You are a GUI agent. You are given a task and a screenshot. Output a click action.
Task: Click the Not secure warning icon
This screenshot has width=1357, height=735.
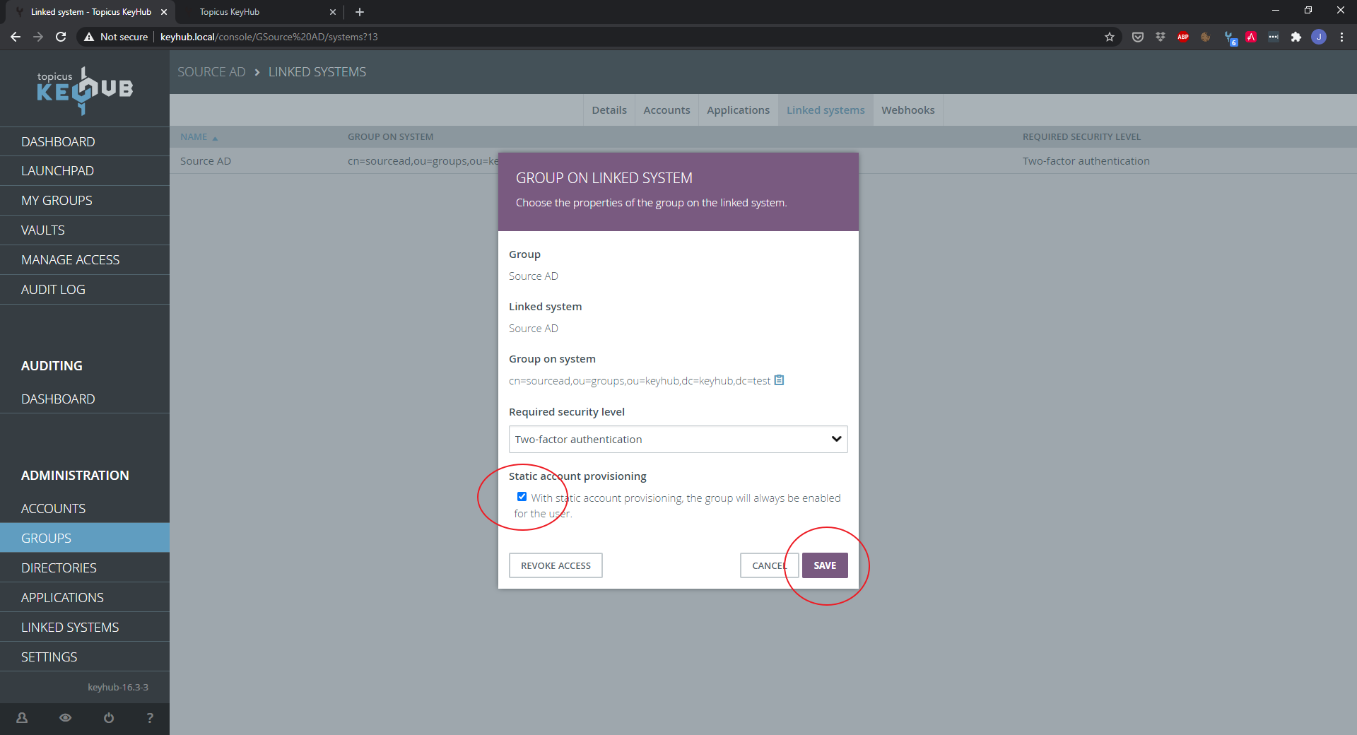tap(89, 37)
